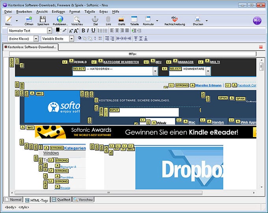Click the page search INPUT field
The image size is (268, 213).
tap(144, 112)
